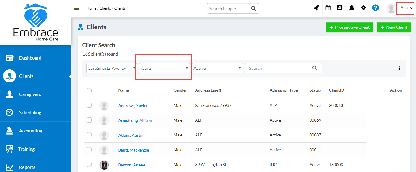This screenshot has height=172, width=416.
Task: Check the select-all checkbox in table header
Action: [x=89, y=90]
